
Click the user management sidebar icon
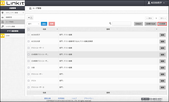(2, 22)
